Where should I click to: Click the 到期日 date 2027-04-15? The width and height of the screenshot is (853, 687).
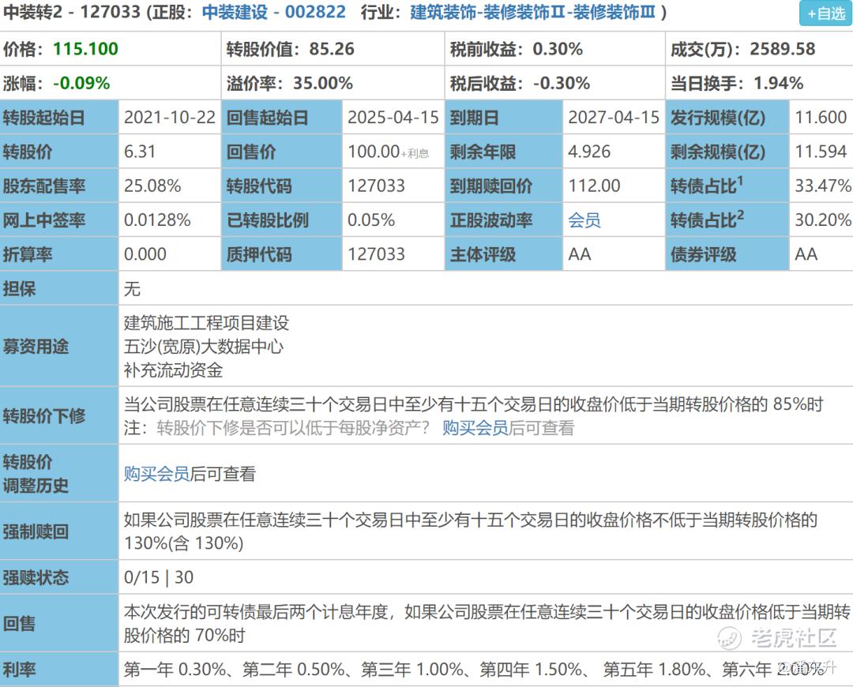pos(614,118)
